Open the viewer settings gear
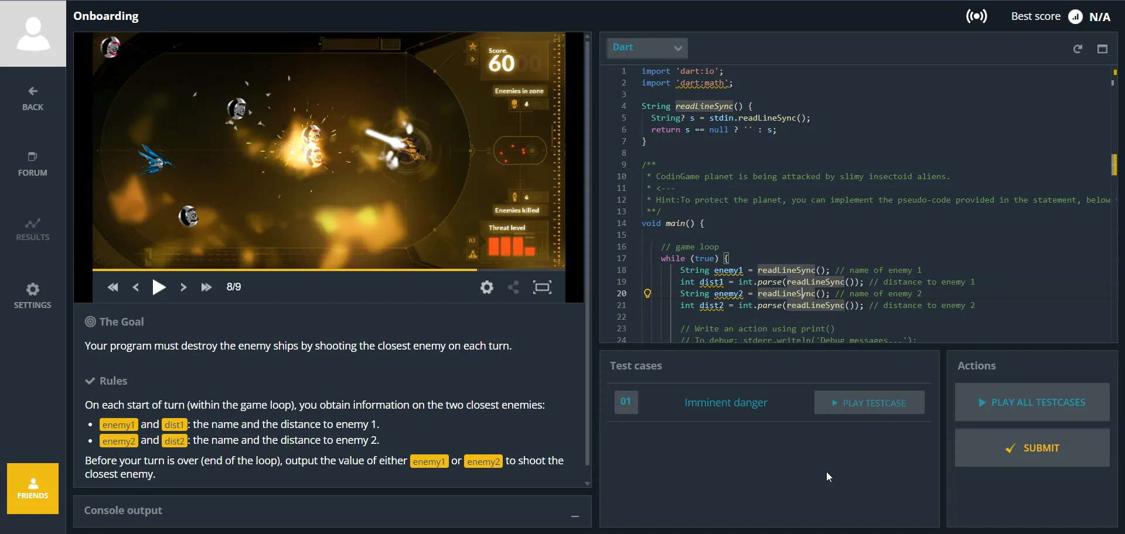1125x534 pixels. 487,287
